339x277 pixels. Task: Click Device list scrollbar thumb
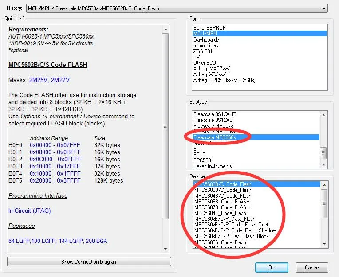324,203
